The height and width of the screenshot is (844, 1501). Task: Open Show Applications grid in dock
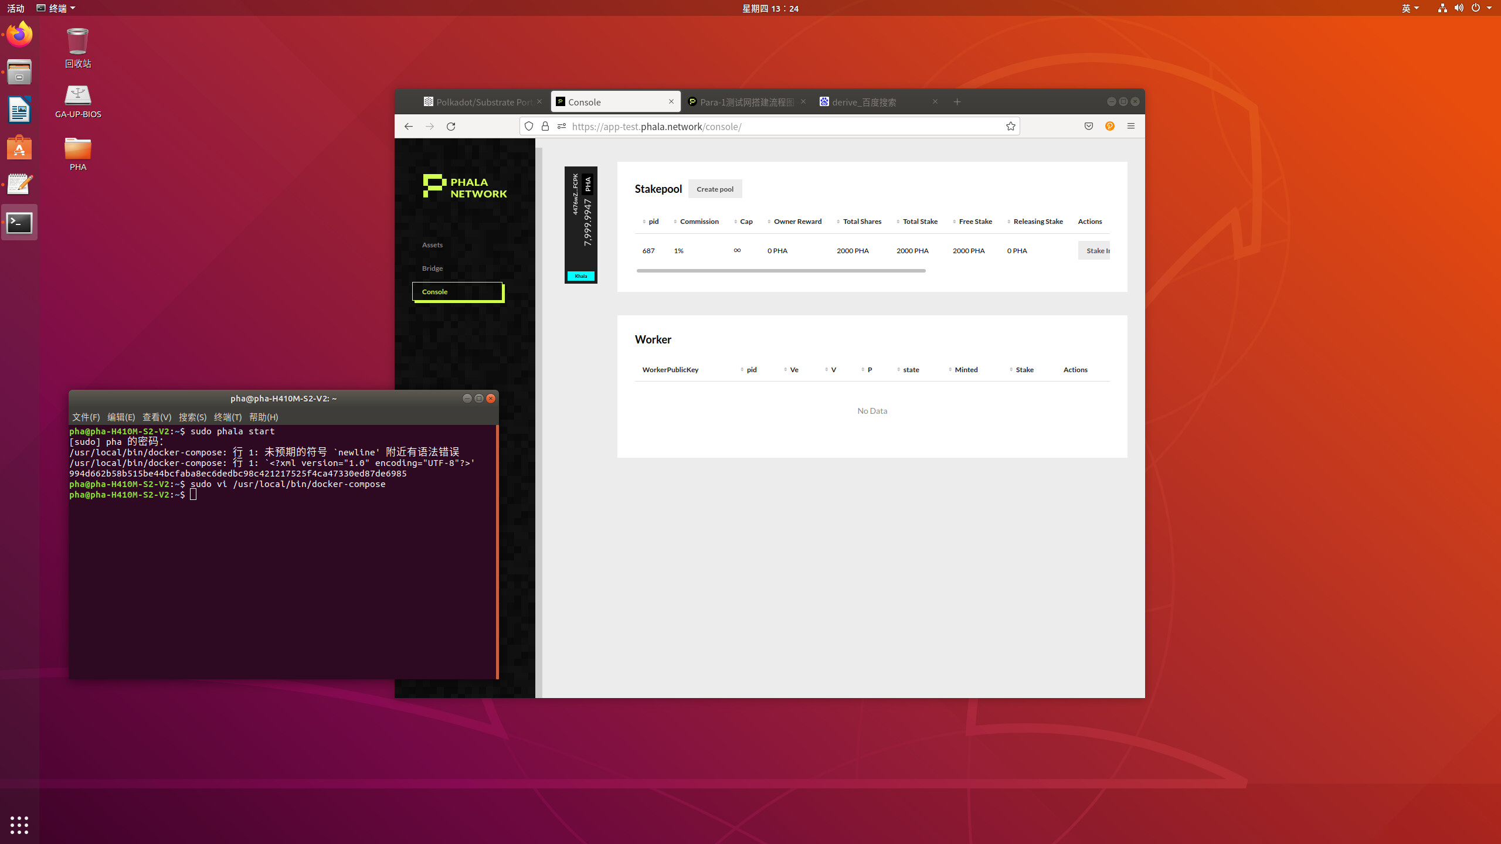pyautogui.click(x=19, y=825)
